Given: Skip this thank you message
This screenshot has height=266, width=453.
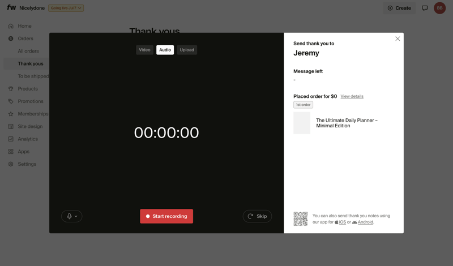Looking at the screenshot, I should tap(257, 216).
